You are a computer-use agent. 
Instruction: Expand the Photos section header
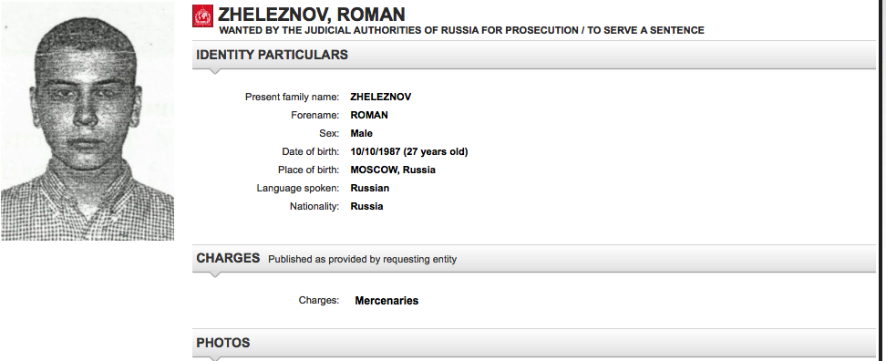(534, 343)
